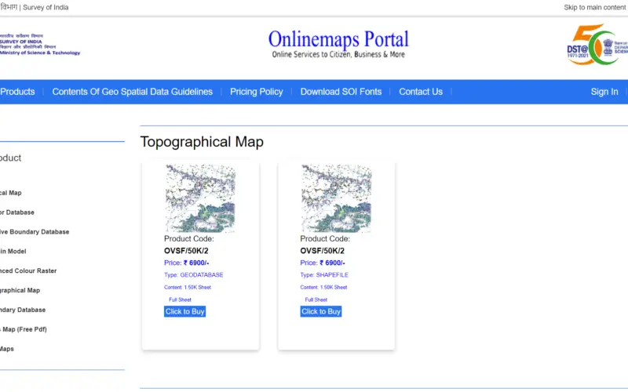Select the 'cal Map' item at top of sidebar
This screenshot has height=392, width=628.
pyautogui.click(x=11, y=193)
